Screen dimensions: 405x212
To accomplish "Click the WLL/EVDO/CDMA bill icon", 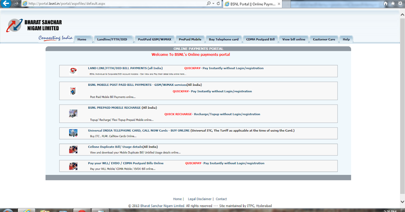I will (x=73, y=166).
